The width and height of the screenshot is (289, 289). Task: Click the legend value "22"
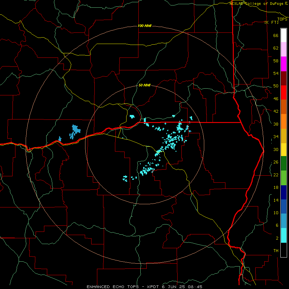point(276,175)
